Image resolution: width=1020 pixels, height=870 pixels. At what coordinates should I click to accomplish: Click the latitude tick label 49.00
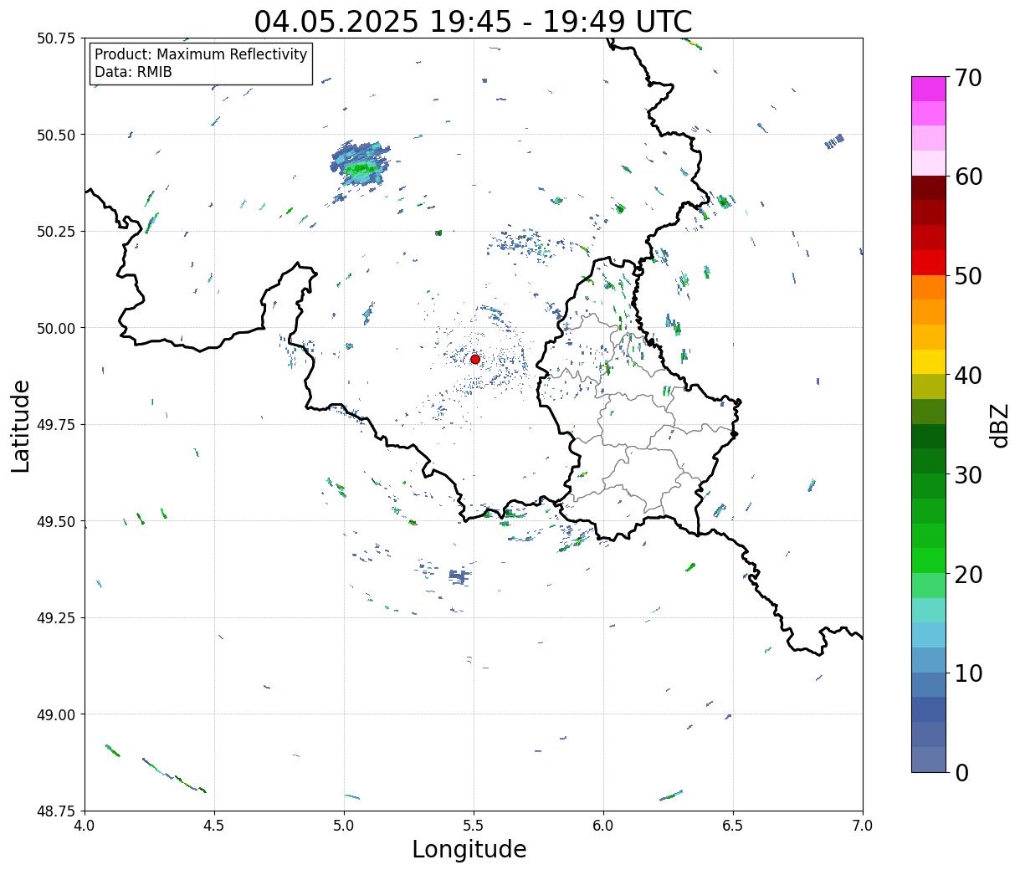point(56,714)
